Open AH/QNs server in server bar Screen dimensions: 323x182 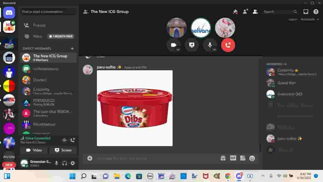tap(9, 156)
